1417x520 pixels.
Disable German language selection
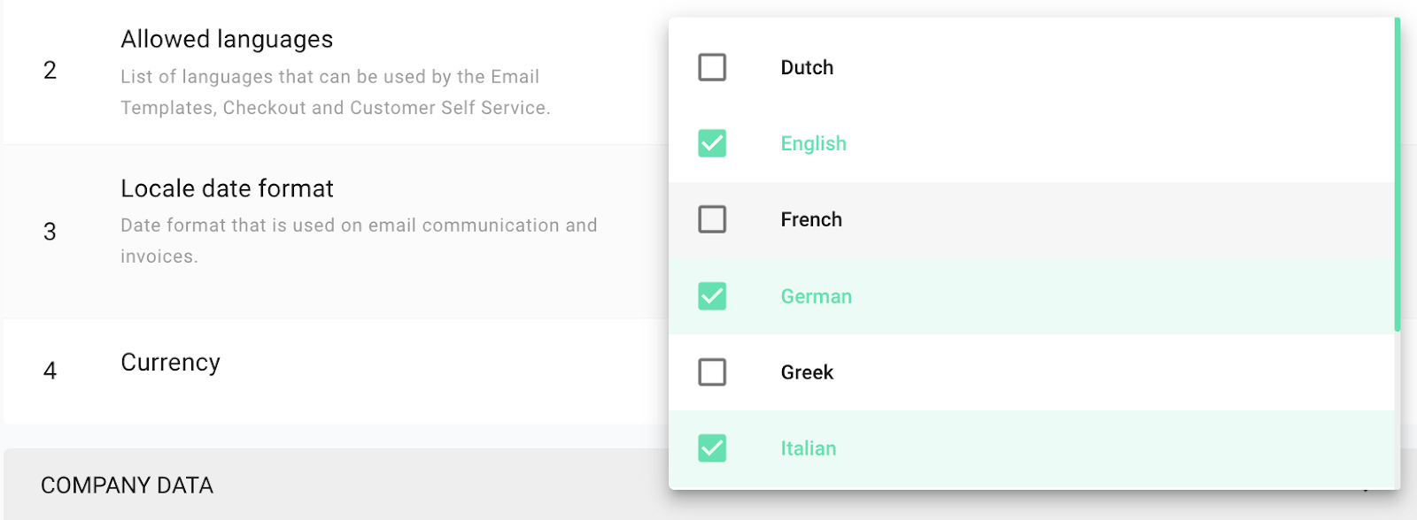[711, 296]
